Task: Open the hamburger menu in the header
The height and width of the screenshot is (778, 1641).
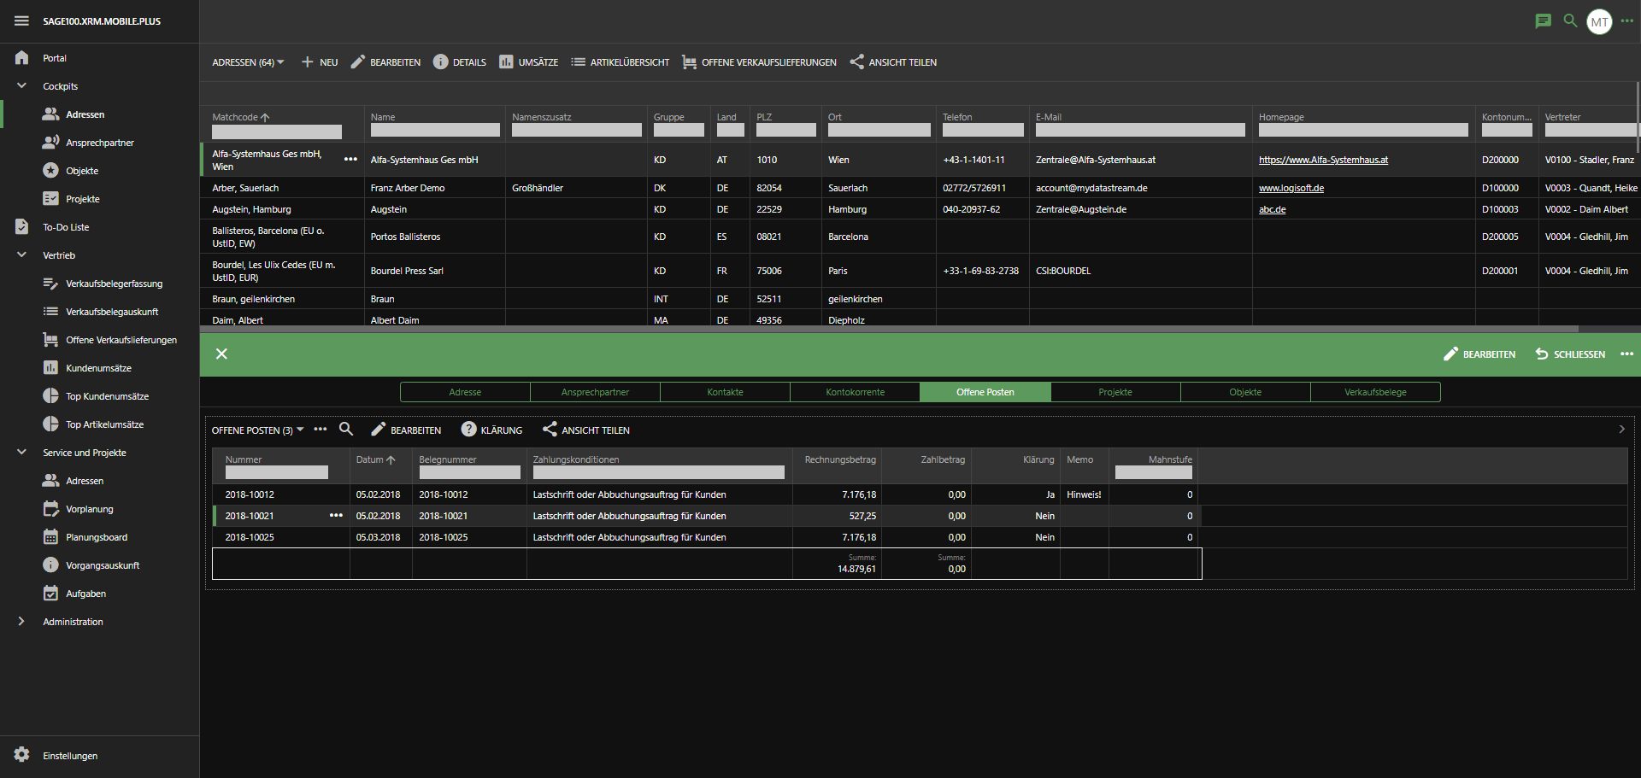Action: coord(21,20)
